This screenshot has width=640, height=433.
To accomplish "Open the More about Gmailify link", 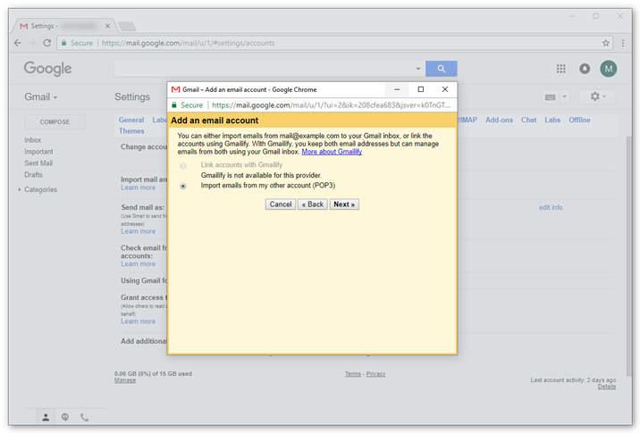I will pyautogui.click(x=332, y=152).
